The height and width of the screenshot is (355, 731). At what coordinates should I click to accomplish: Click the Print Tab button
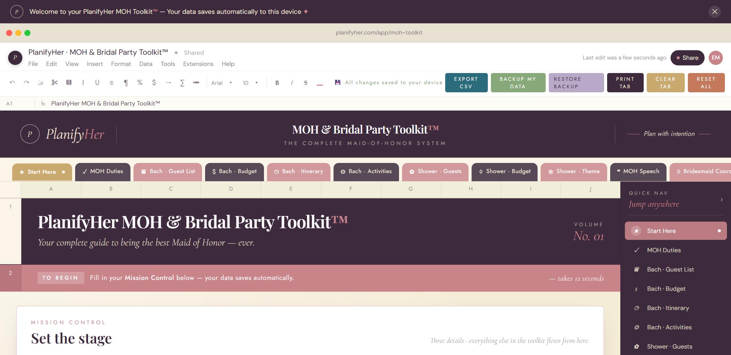click(x=625, y=82)
